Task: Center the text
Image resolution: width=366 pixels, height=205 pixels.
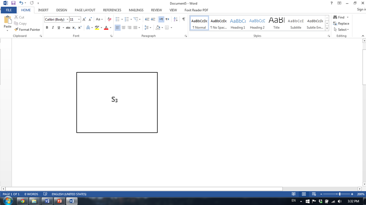Action: (x=123, y=27)
